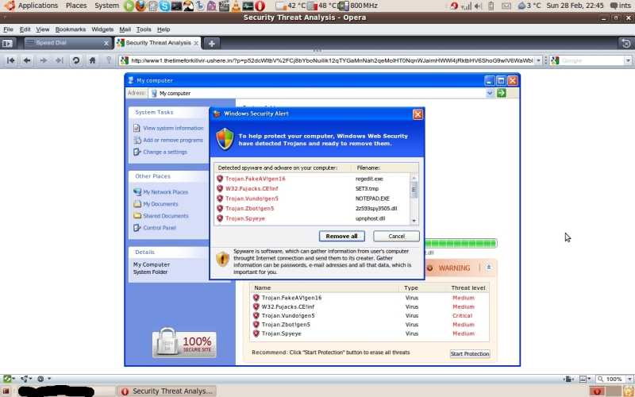Go to Home page via toolbar icon

point(93,60)
